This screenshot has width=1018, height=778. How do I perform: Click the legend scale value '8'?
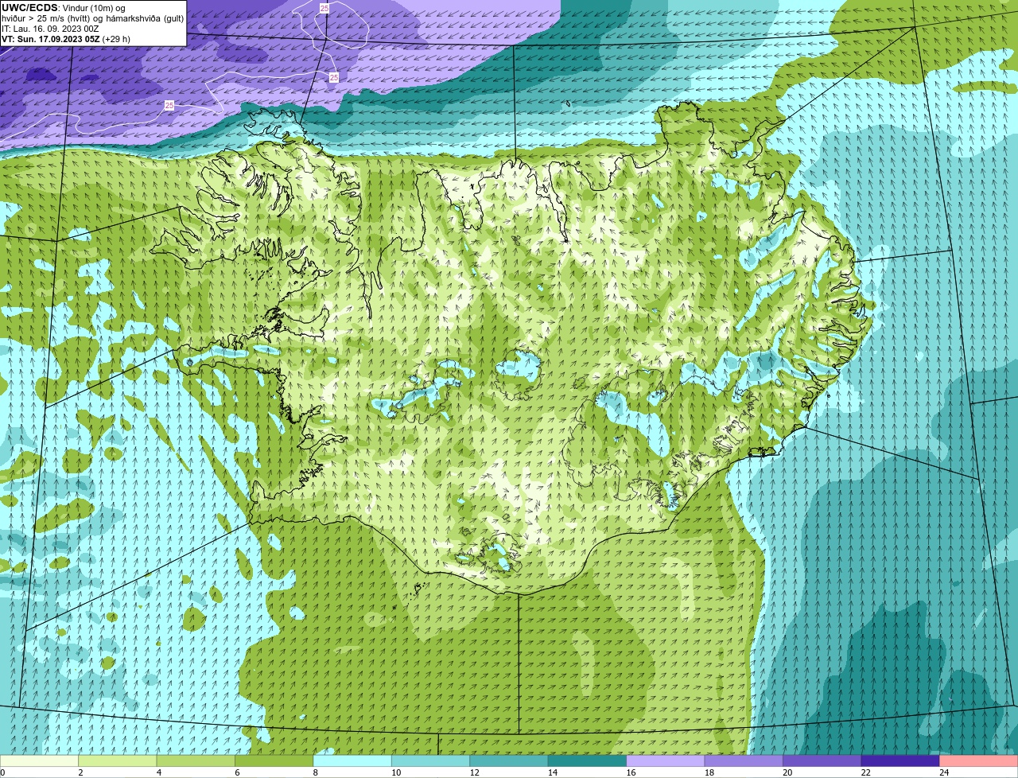(315, 772)
